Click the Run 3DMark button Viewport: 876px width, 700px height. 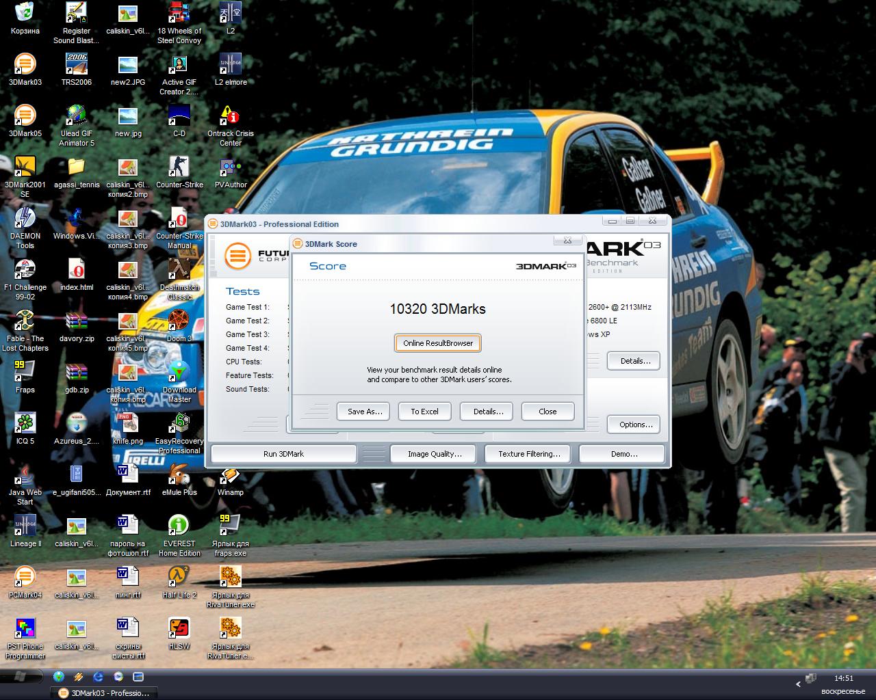(x=283, y=454)
